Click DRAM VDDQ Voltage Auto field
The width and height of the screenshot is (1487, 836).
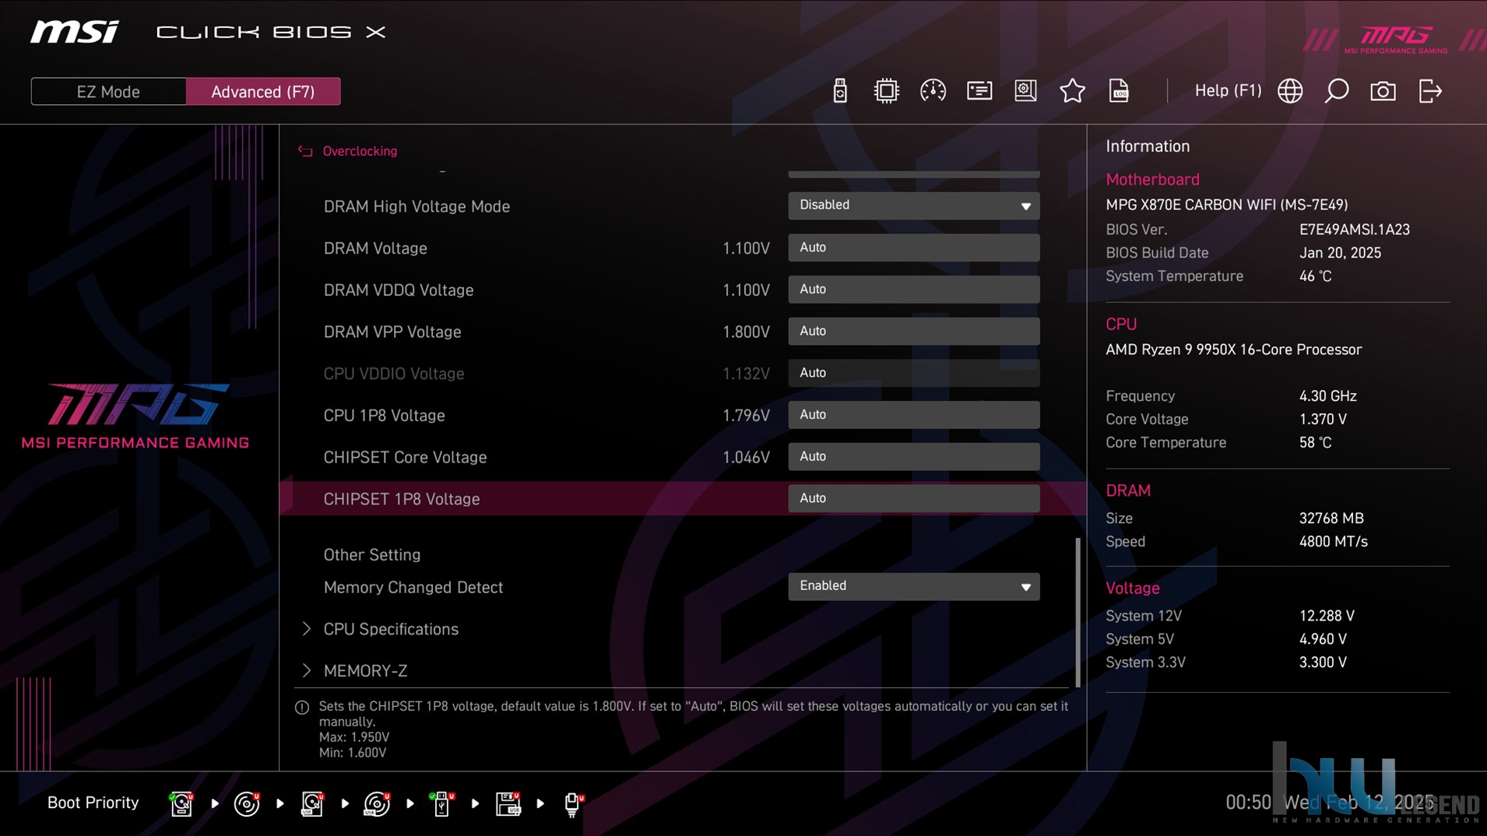coord(913,290)
